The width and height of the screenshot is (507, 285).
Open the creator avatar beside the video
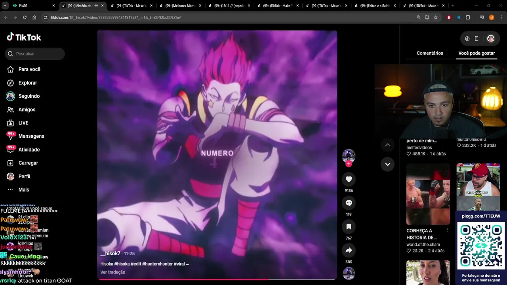(x=349, y=156)
